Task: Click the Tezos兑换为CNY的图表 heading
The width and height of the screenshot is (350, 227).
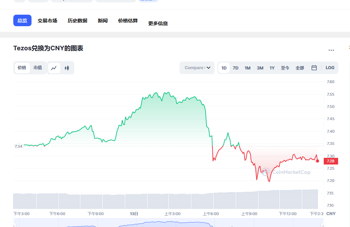Action: coord(48,48)
